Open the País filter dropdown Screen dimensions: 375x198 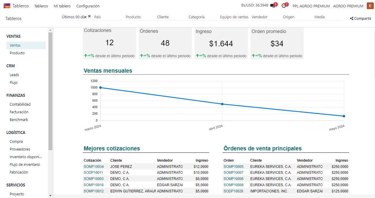pyautogui.click(x=108, y=17)
